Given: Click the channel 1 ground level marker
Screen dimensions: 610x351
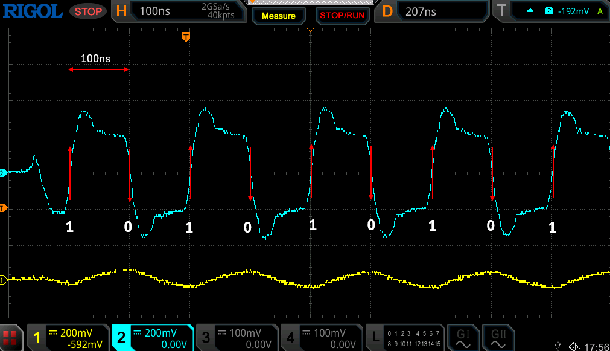Looking at the screenshot, I should click(x=3, y=280).
